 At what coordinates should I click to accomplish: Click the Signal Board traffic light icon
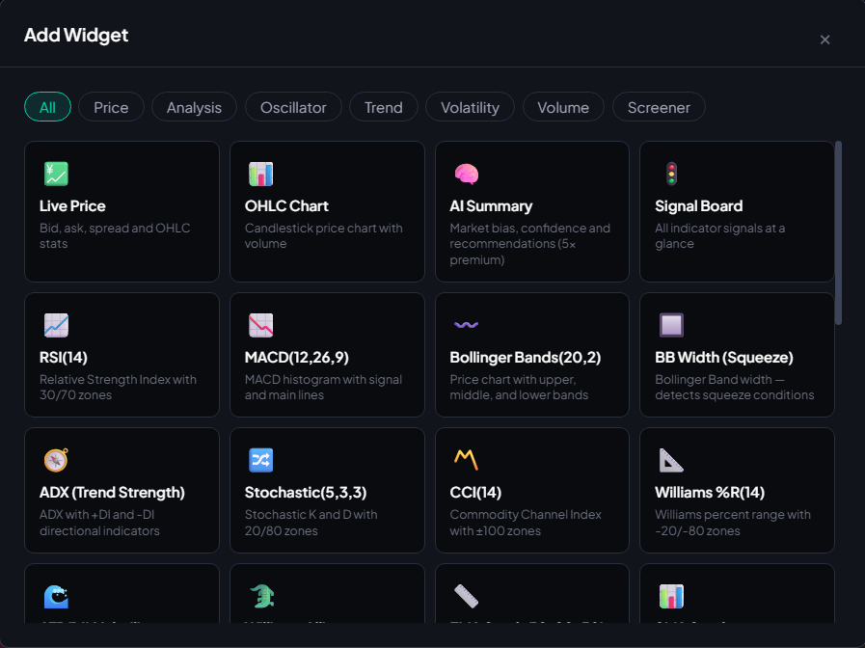coord(671,174)
